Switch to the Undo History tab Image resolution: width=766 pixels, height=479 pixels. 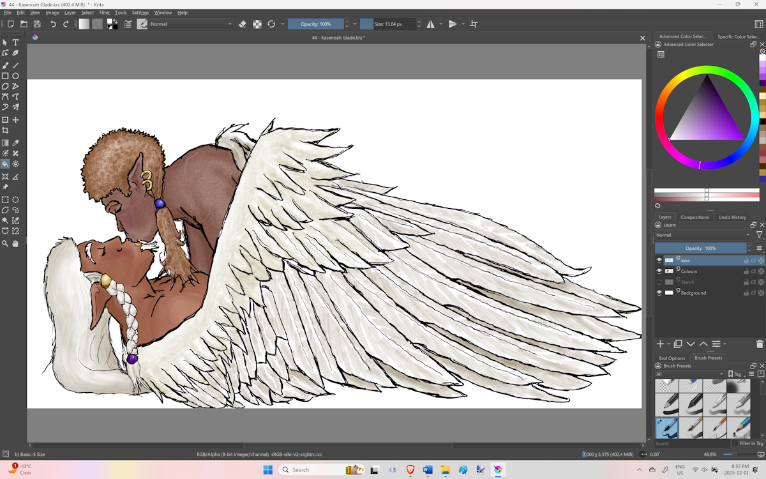pos(732,217)
